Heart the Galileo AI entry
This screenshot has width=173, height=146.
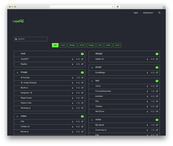[x=153, y=59]
